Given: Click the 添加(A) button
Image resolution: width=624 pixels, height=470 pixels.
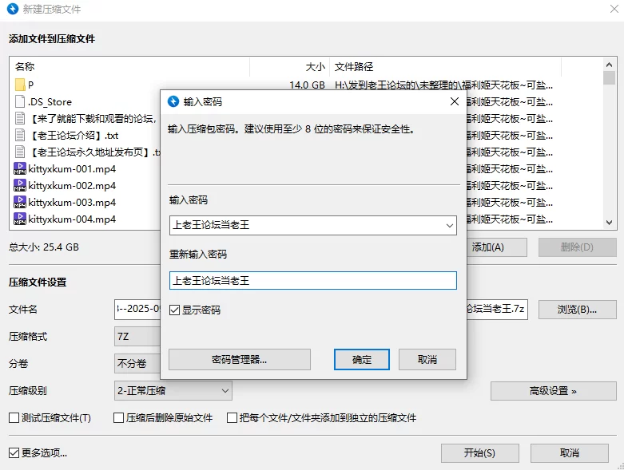Looking at the screenshot, I should (497, 247).
